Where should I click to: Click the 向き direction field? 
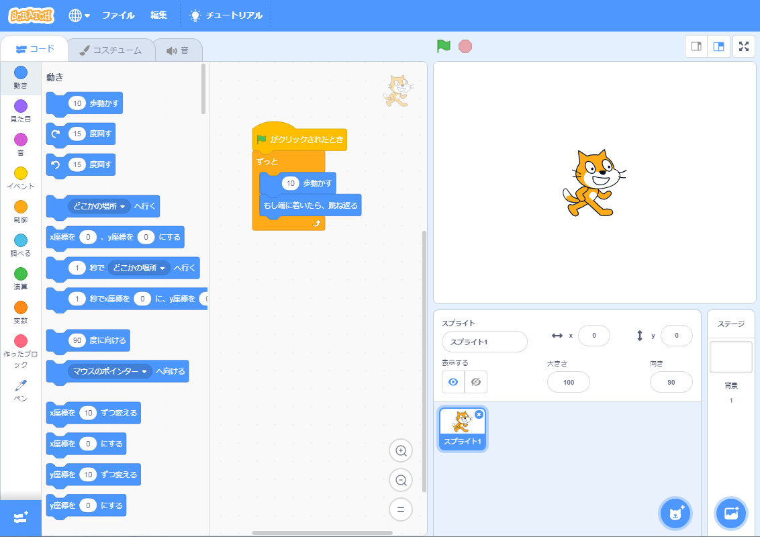coord(671,382)
